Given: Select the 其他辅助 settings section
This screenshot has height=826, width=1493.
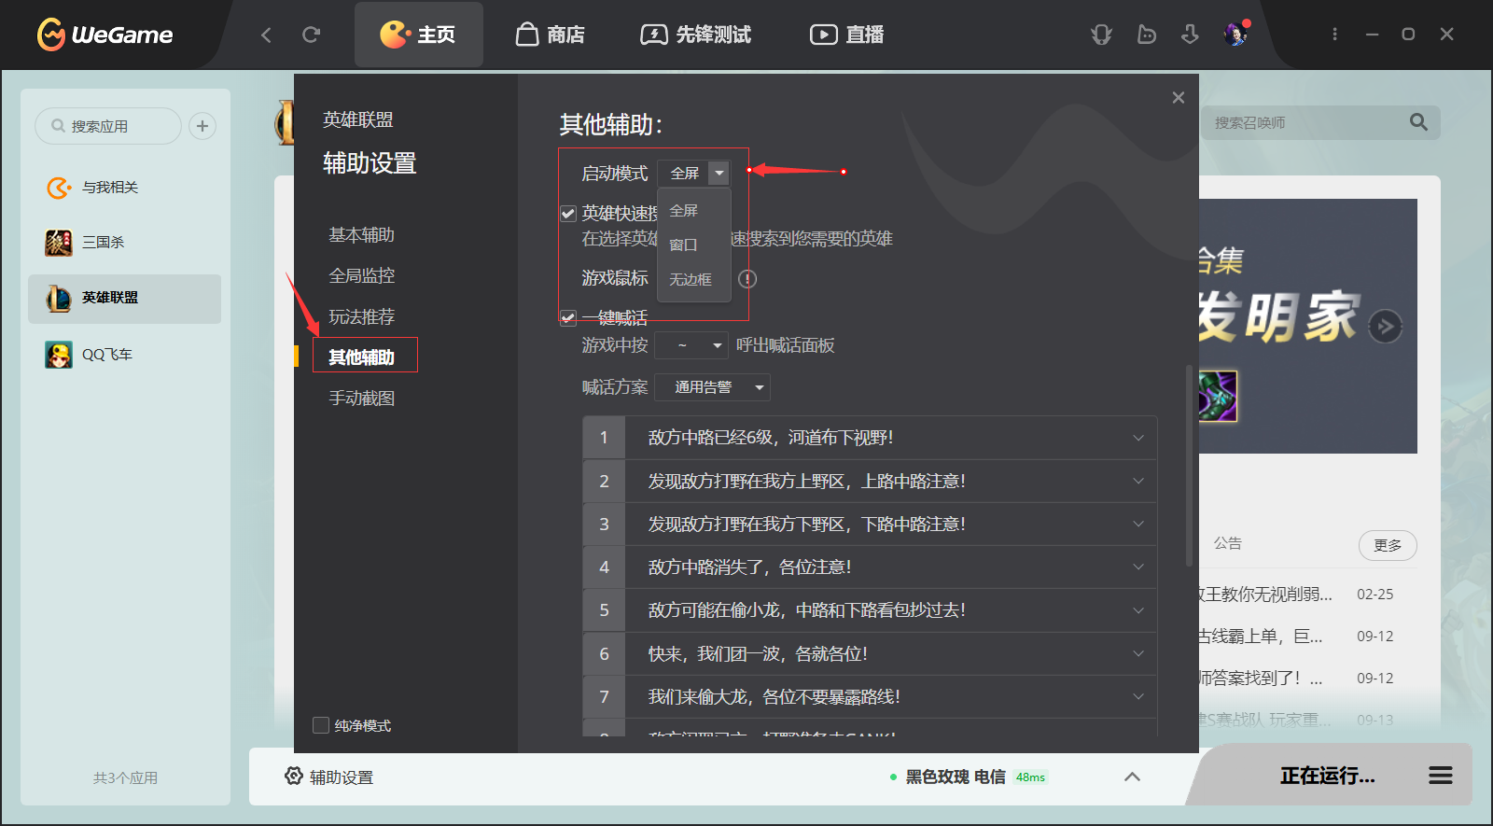Looking at the screenshot, I should (361, 357).
